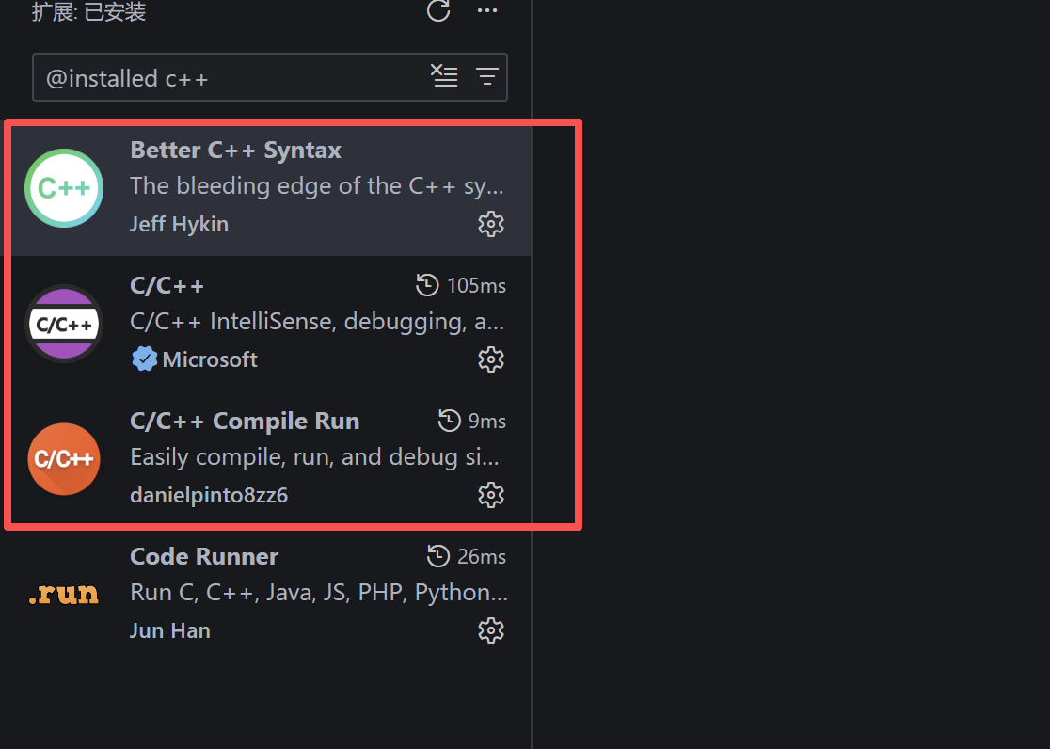The width and height of the screenshot is (1050, 749).
Task: Select the C/C++ Compile Run title
Action: [245, 421]
